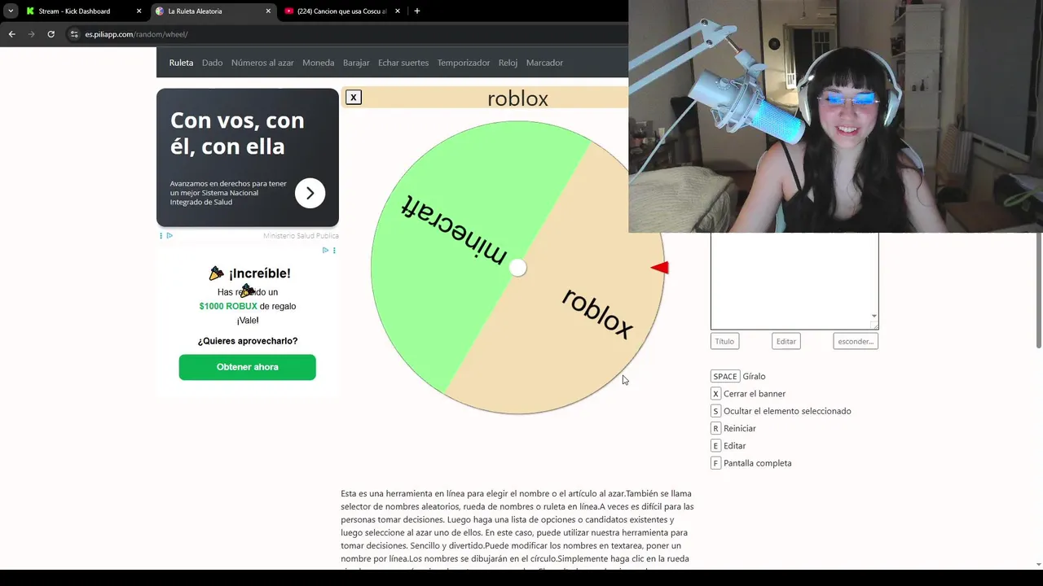Screen dimensions: 1043x586
Task: Go forward in browser history
Action: (x=31, y=34)
